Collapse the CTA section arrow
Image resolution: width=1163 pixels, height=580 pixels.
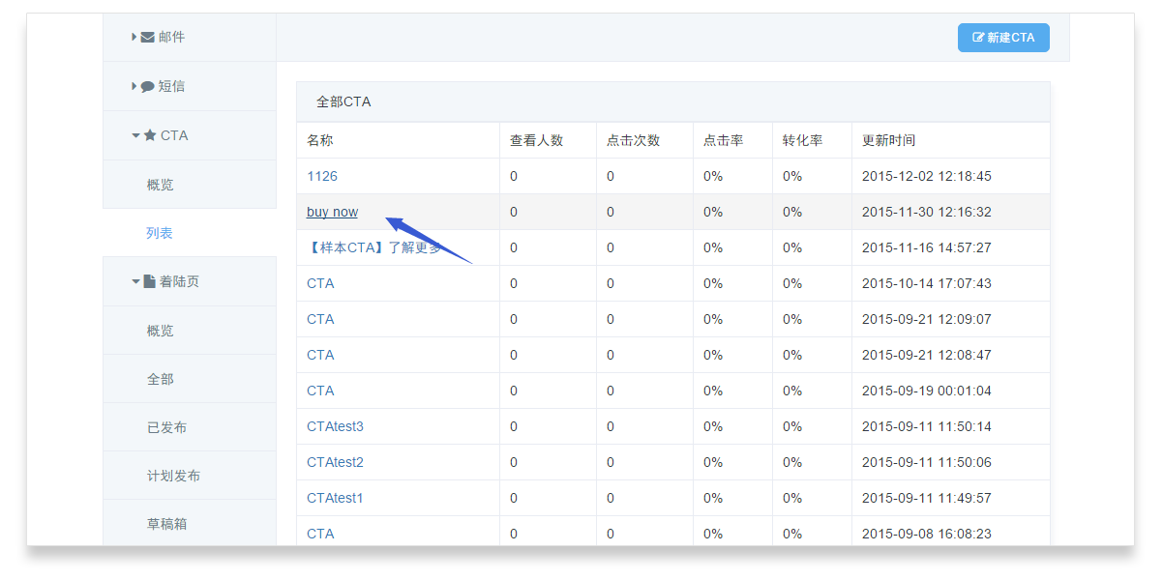point(135,135)
